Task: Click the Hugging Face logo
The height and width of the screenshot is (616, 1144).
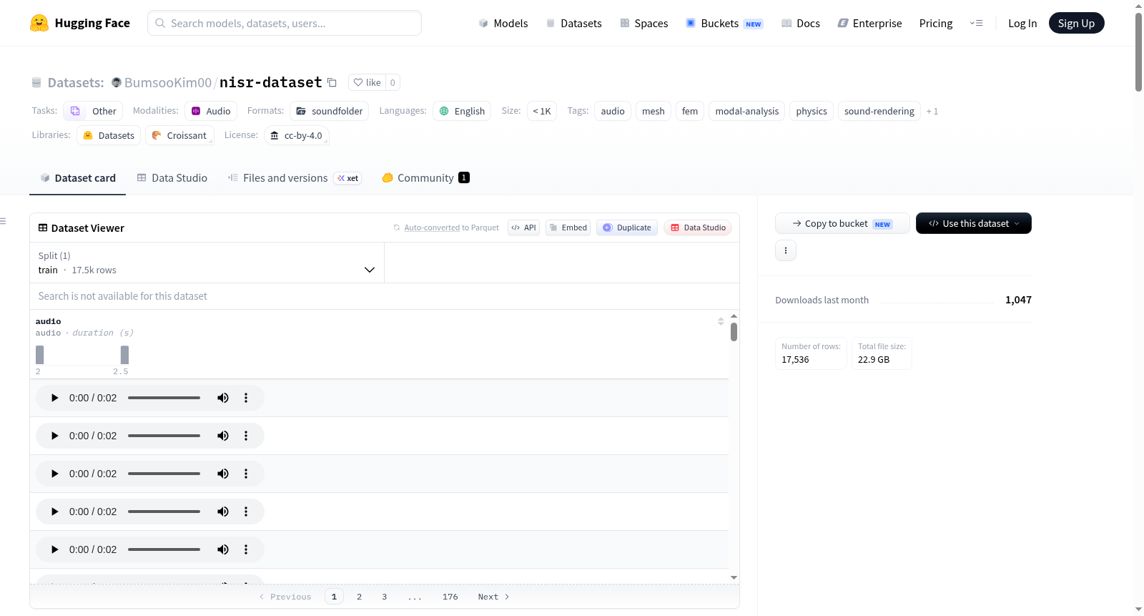Action: 80,23
